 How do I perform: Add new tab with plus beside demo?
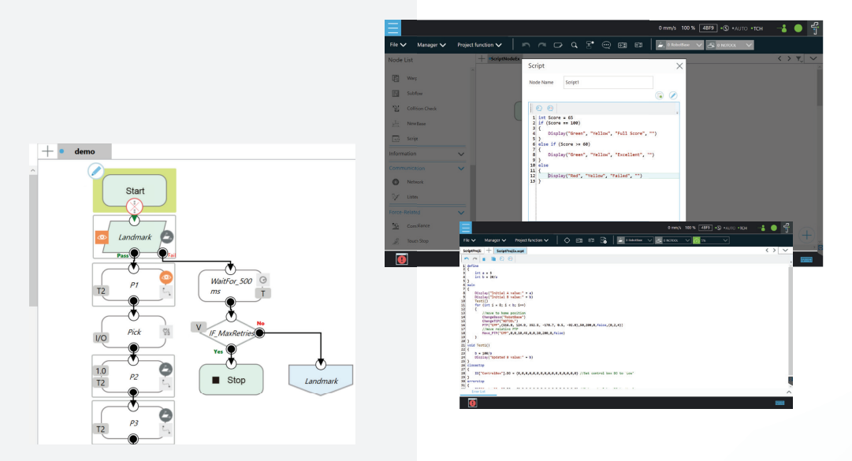click(x=47, y=151)
